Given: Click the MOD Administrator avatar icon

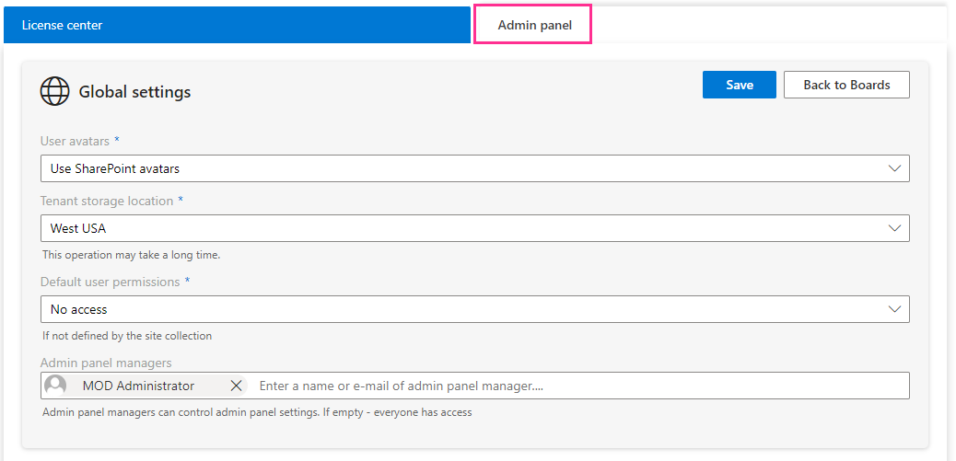Looking at the screenshot, I should 55,386.
